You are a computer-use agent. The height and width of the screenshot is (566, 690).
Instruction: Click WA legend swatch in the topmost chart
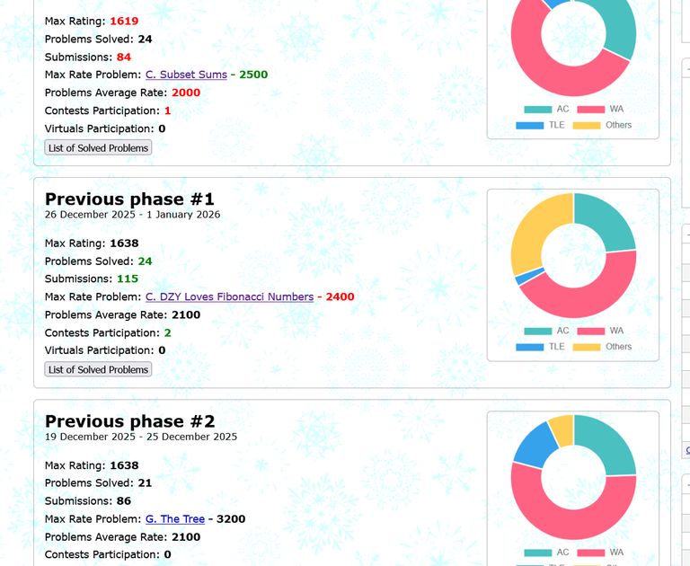click(x=590, y=109)
